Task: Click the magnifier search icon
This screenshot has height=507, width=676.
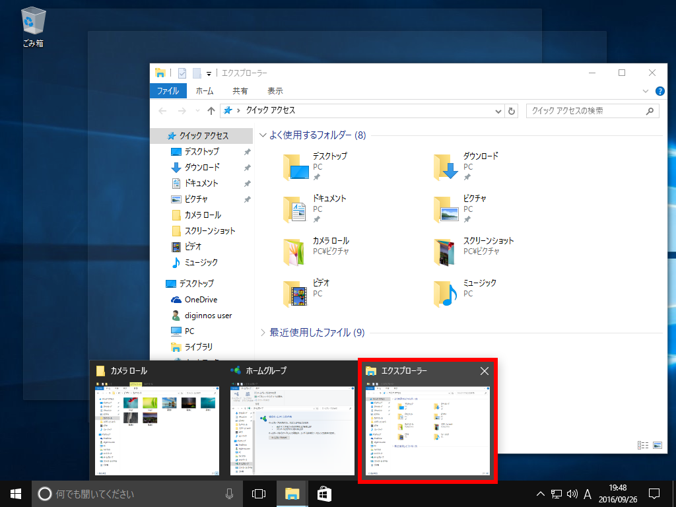Action: click(x=650, y=111)
